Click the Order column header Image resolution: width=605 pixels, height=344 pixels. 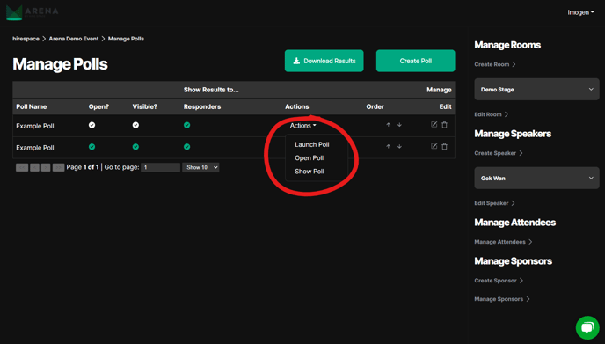pyautogui.click(x=375, y=106)
